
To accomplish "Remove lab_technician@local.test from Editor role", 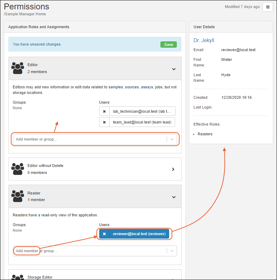I will (104, 111).
